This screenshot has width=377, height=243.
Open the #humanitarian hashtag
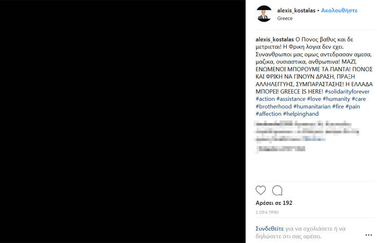click(312, 107)
